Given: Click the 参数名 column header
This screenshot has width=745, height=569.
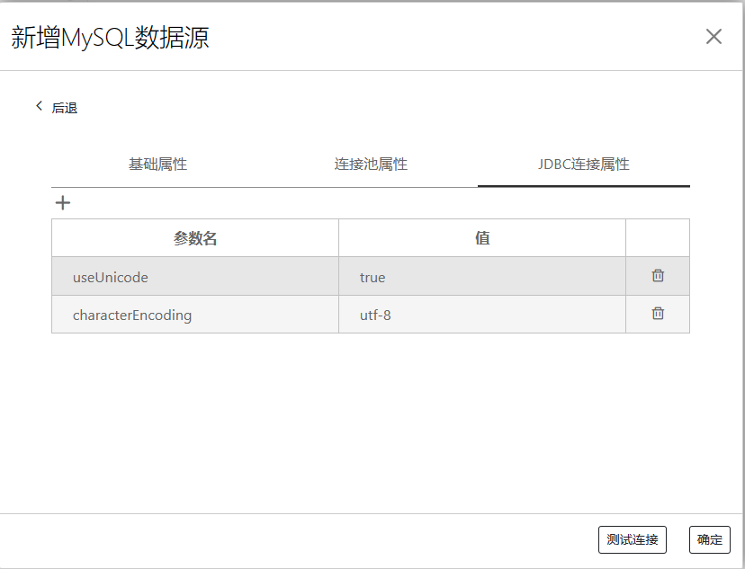Looking at the screenshot, I should tap(195, 237).
